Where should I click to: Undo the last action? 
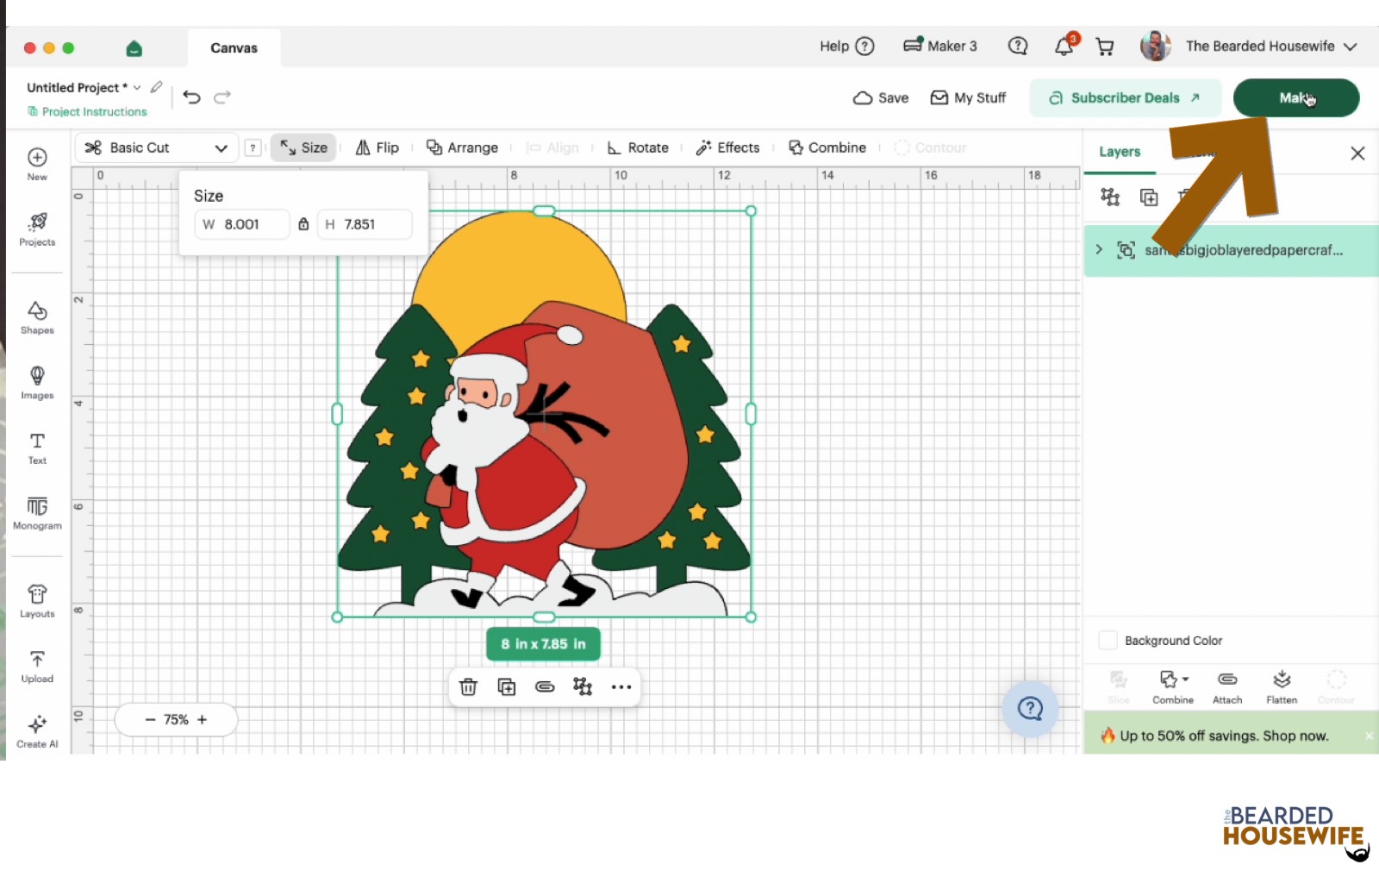pos(192,97)
